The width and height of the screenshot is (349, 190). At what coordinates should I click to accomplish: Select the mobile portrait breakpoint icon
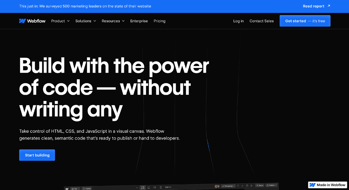click(161, 187)
